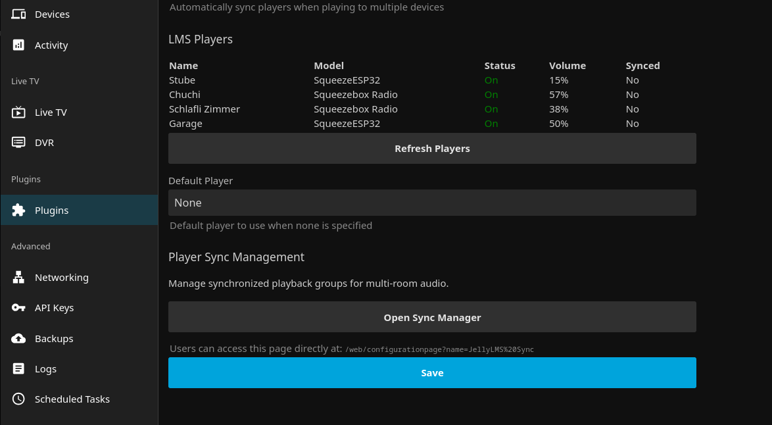The width and height of the screenshot is (772, 425).
Task: Click the Logs document icon
Action: coord(18,368)
